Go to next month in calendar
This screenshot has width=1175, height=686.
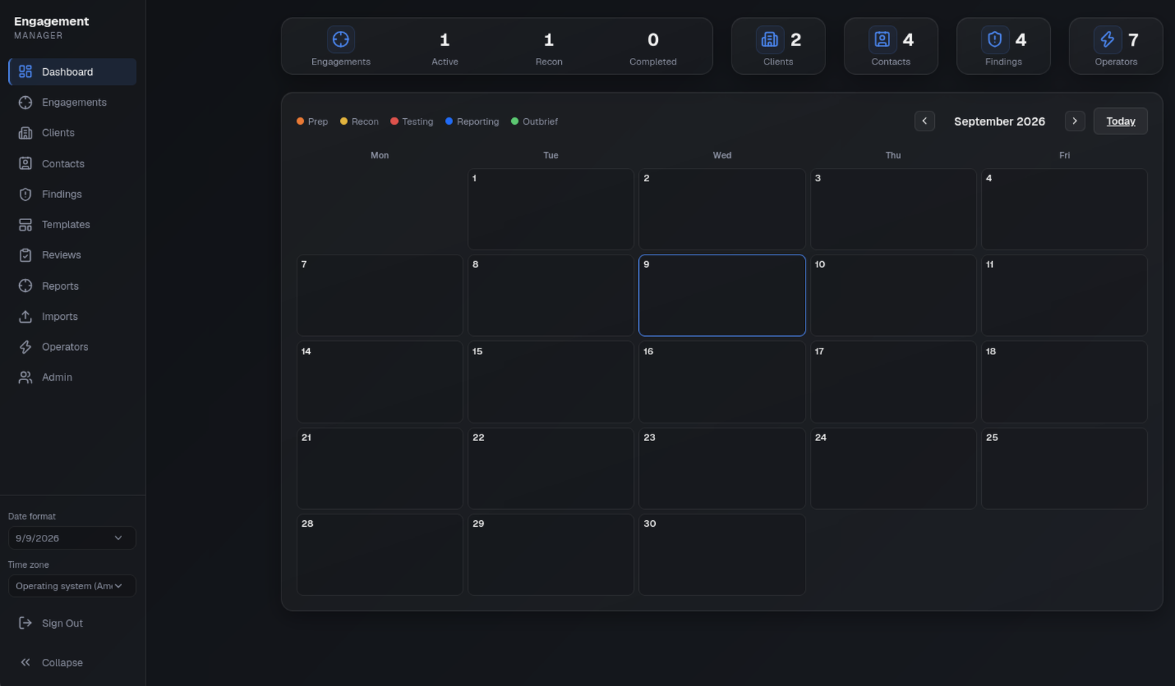pyautogui.click(x=1075, y=121)
